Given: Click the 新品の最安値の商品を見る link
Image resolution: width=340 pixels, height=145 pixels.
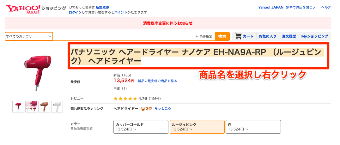Looking at the screenshot, I should click(x=157, y=81).
